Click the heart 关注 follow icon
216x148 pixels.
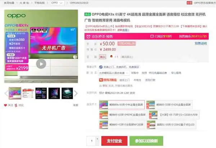click(5, 105)
